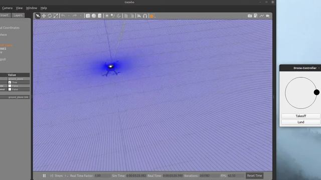Click the black joystick knob
This screenshot has height=180, width=321.
tap(316, 92)
